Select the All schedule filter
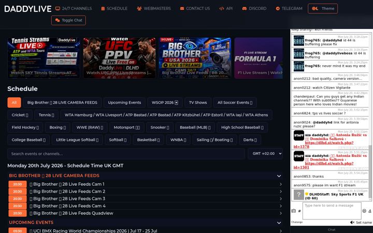The width and height of the screenshot is (373, 233). (15, 103)
